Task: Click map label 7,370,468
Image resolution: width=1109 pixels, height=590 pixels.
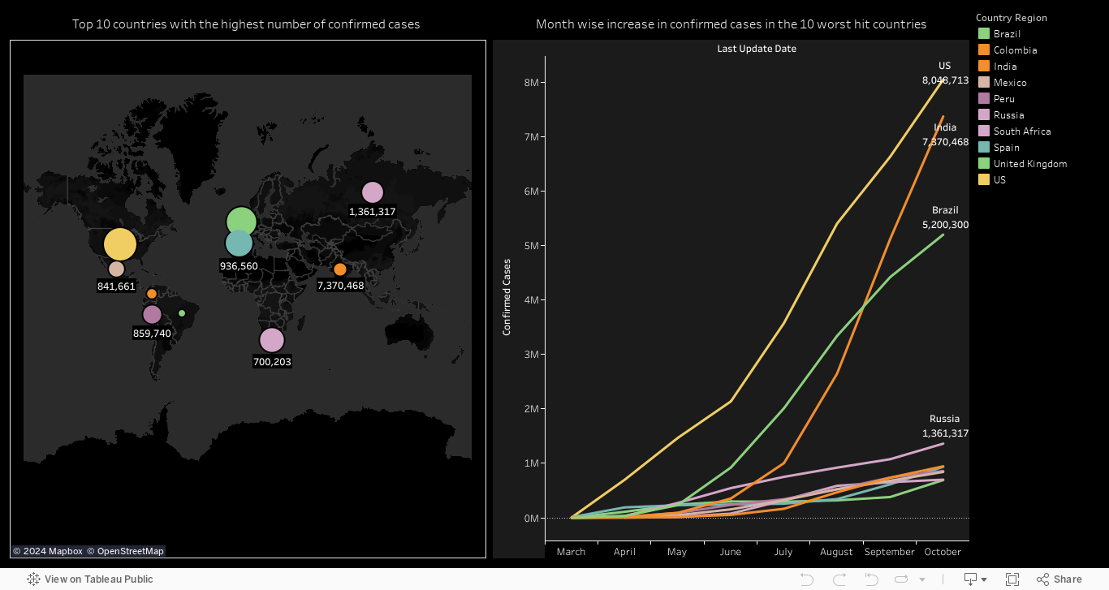Action: (x=340, y=286)
